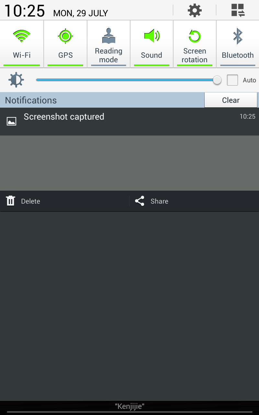Mute using the Sound toggle

point(152,44)
